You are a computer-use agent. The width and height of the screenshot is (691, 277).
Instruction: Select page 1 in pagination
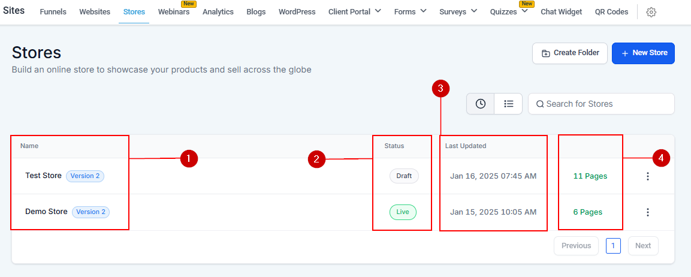coord(613,246)
